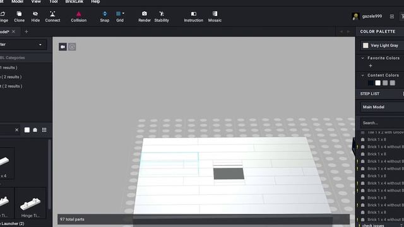This screenshot has width=404, height=227.
Task: Collapse the Favorite Colors section
Action: click(363, 58)
